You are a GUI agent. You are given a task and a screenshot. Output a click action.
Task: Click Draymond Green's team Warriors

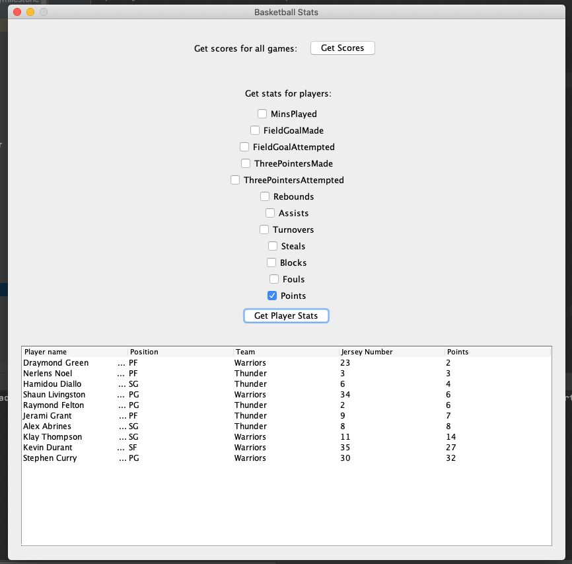pyautogui.click(x=250, y=363)
